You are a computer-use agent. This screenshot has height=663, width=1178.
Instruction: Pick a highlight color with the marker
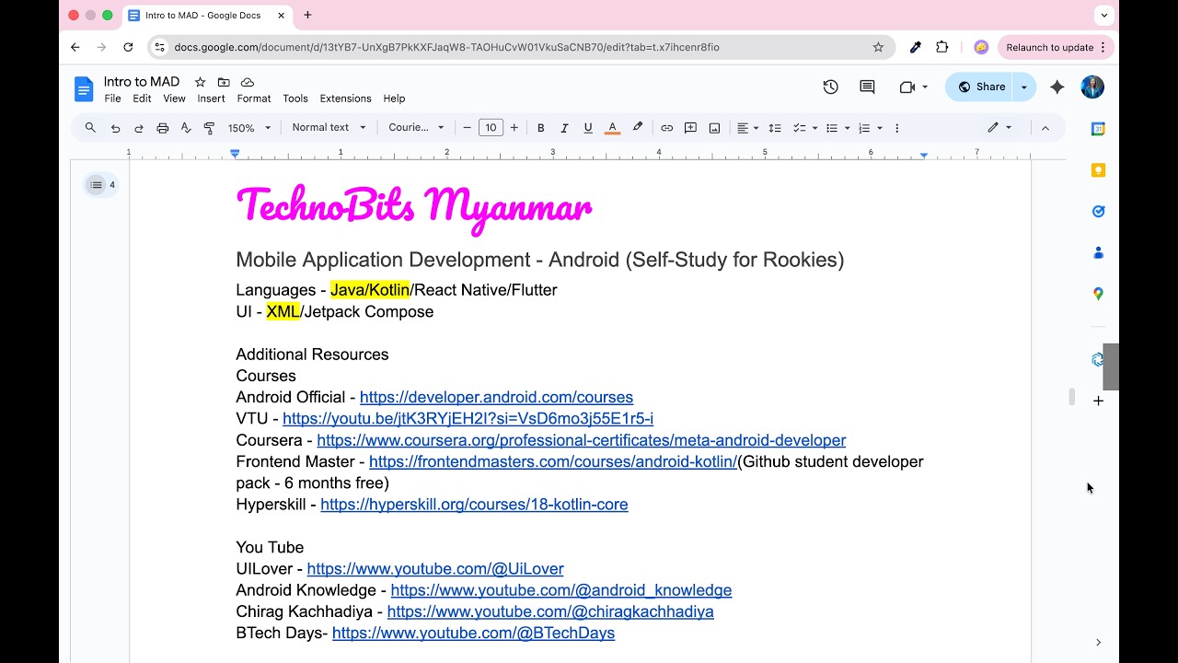coord(637,128)
